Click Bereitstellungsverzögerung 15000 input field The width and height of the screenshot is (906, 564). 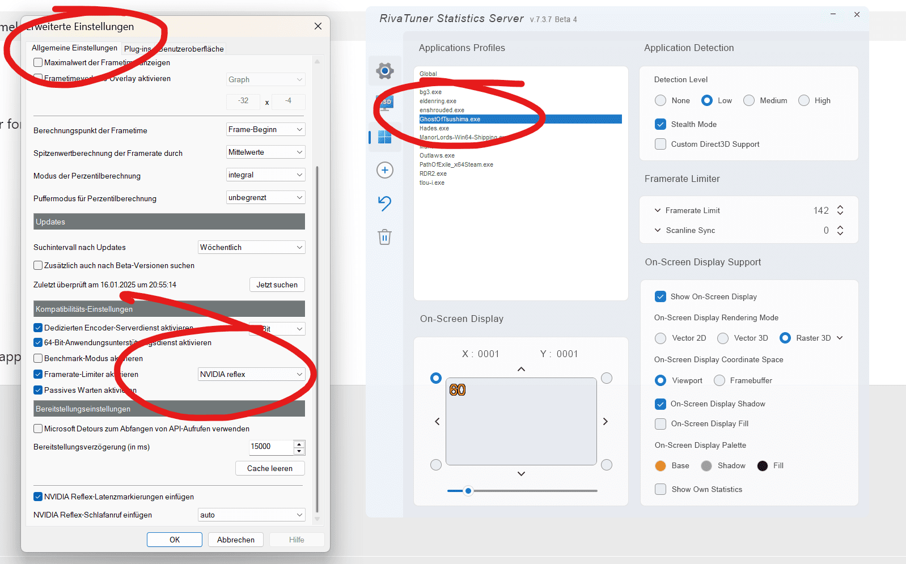pyautogui.click(x=271, y=447)
